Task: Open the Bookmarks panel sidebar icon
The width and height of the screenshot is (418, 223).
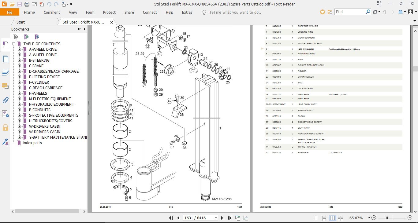Action: click(x=5, y=45)
